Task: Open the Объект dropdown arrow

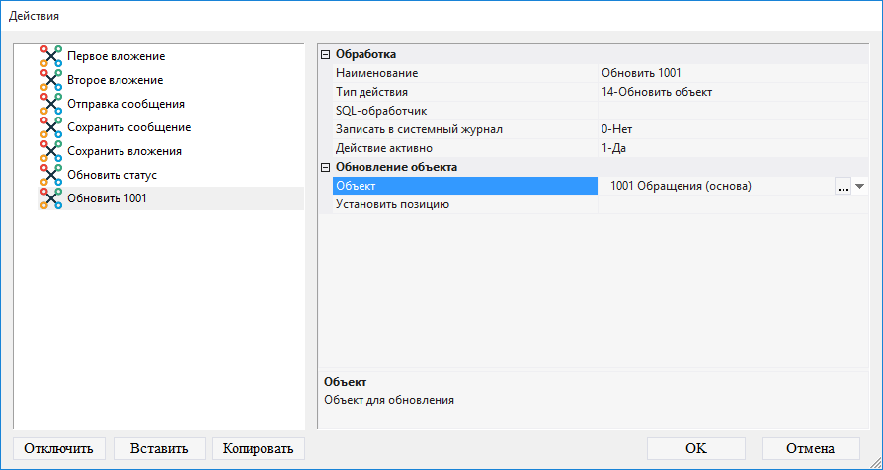Action: (x=859, y=187)
